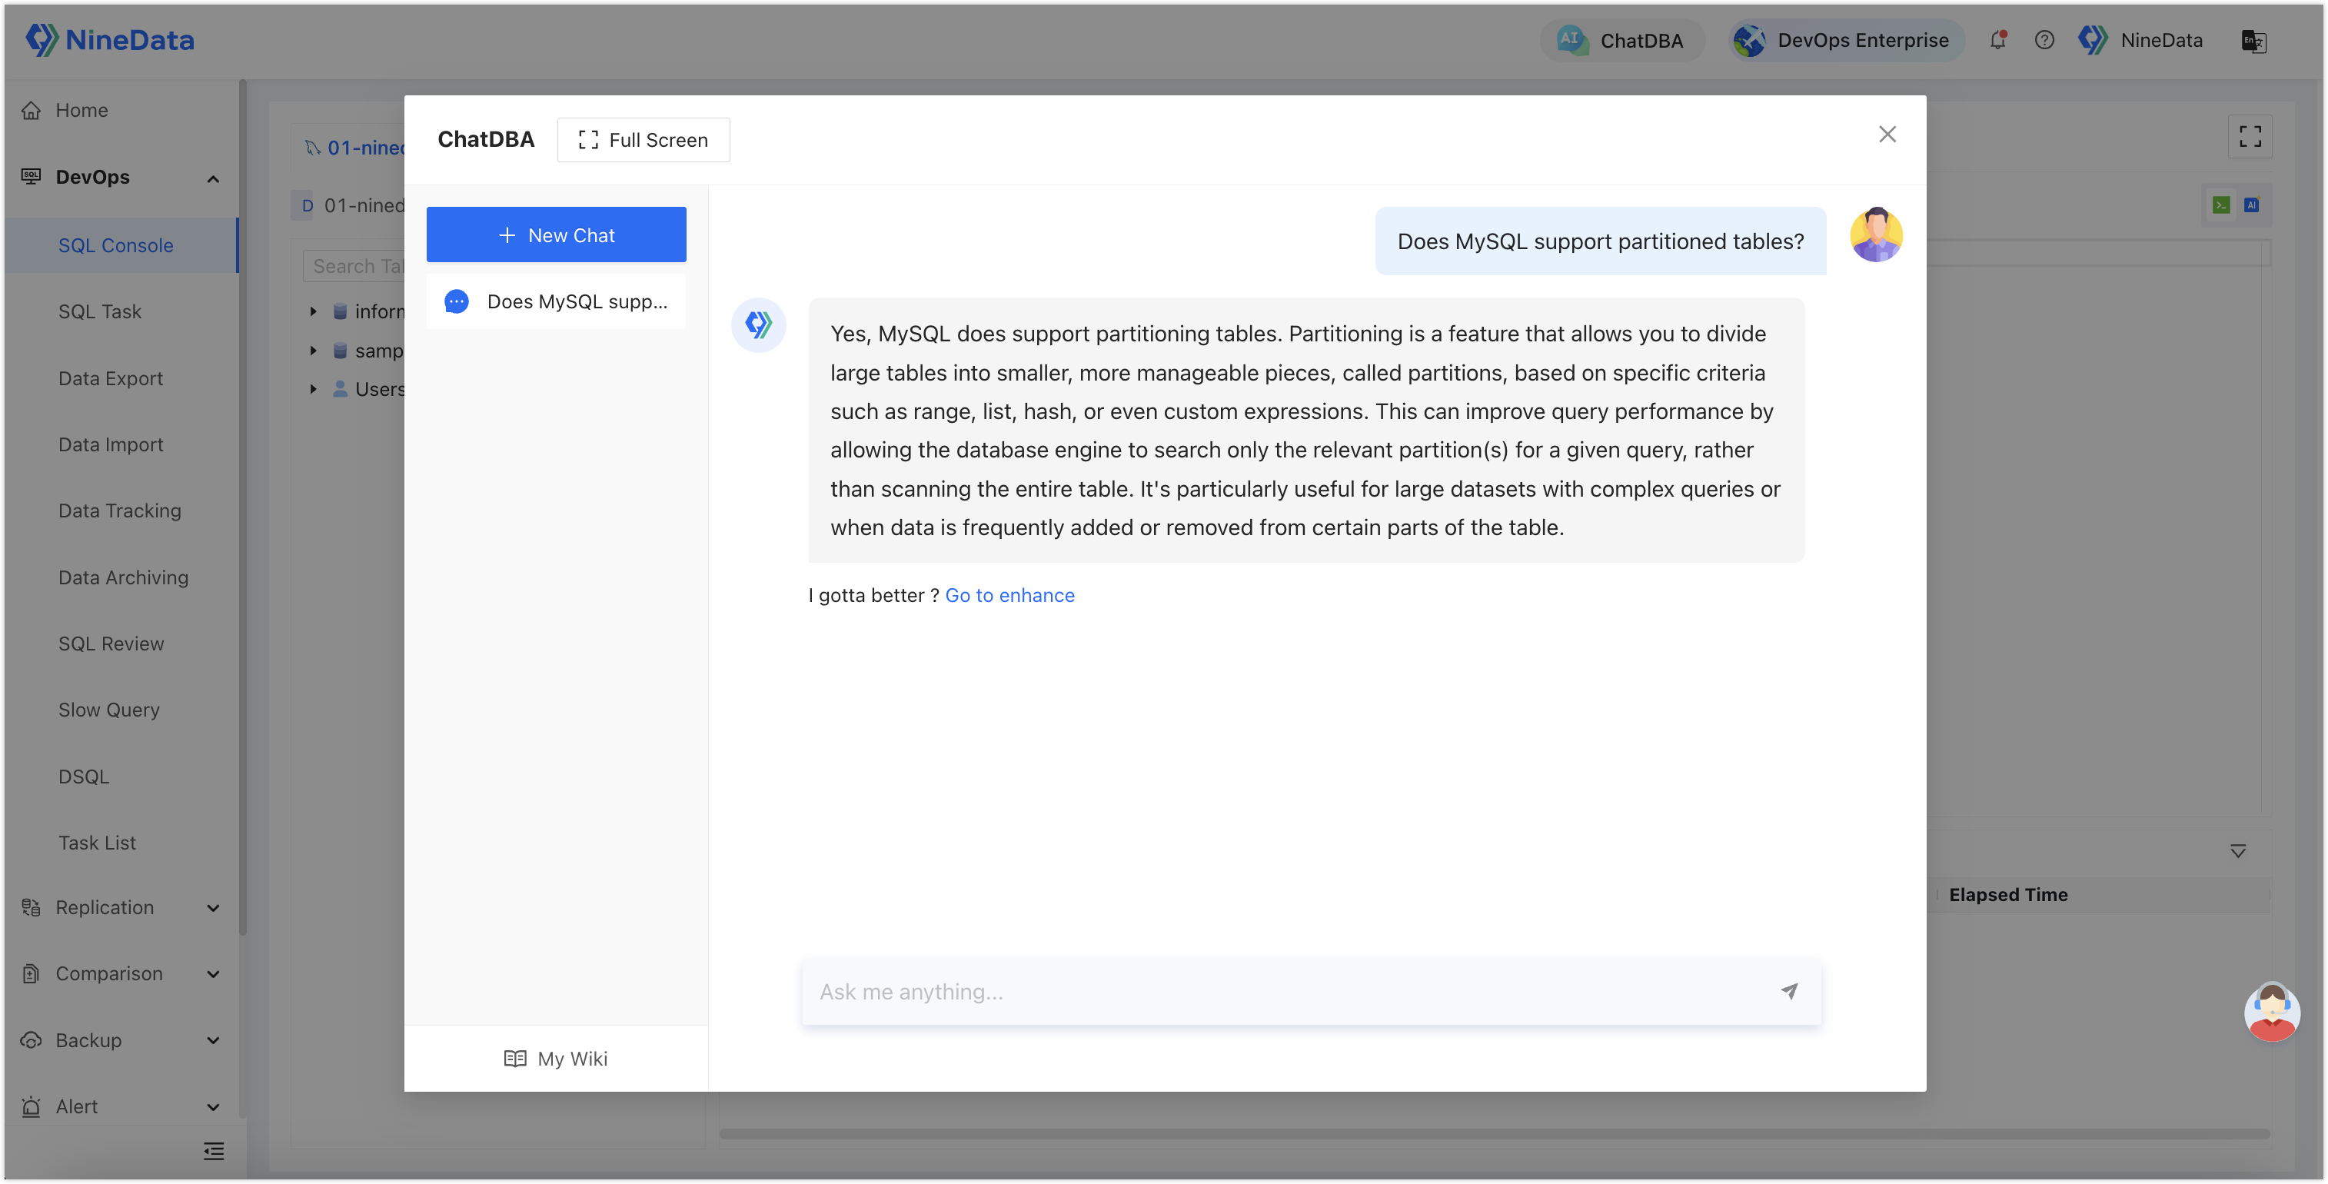Expand the Users tree node
Screen dimensions: 2328x1184
click(x=313, y=388)
